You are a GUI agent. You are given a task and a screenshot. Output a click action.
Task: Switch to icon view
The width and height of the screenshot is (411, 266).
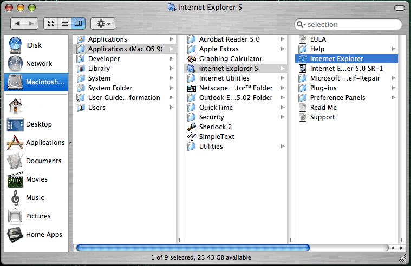[51, 24]
